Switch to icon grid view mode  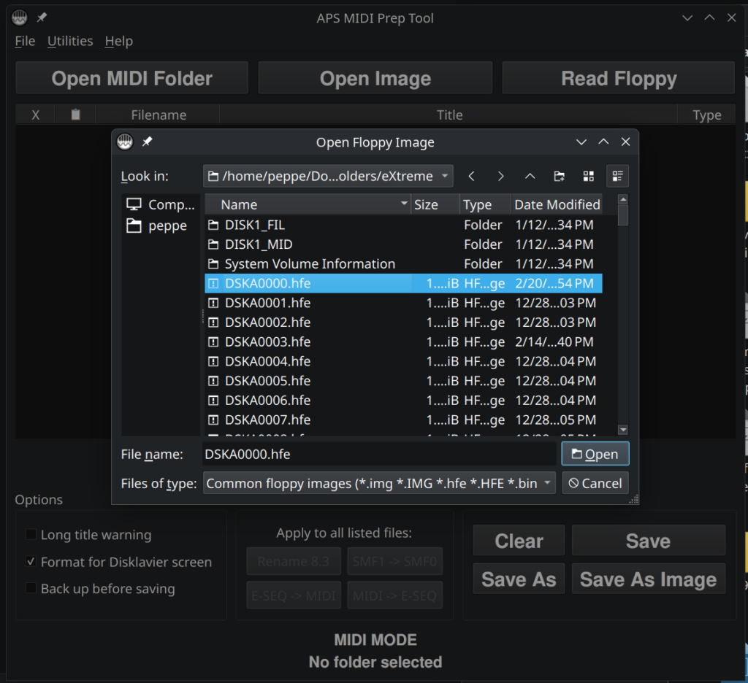[x=589, y=176]
